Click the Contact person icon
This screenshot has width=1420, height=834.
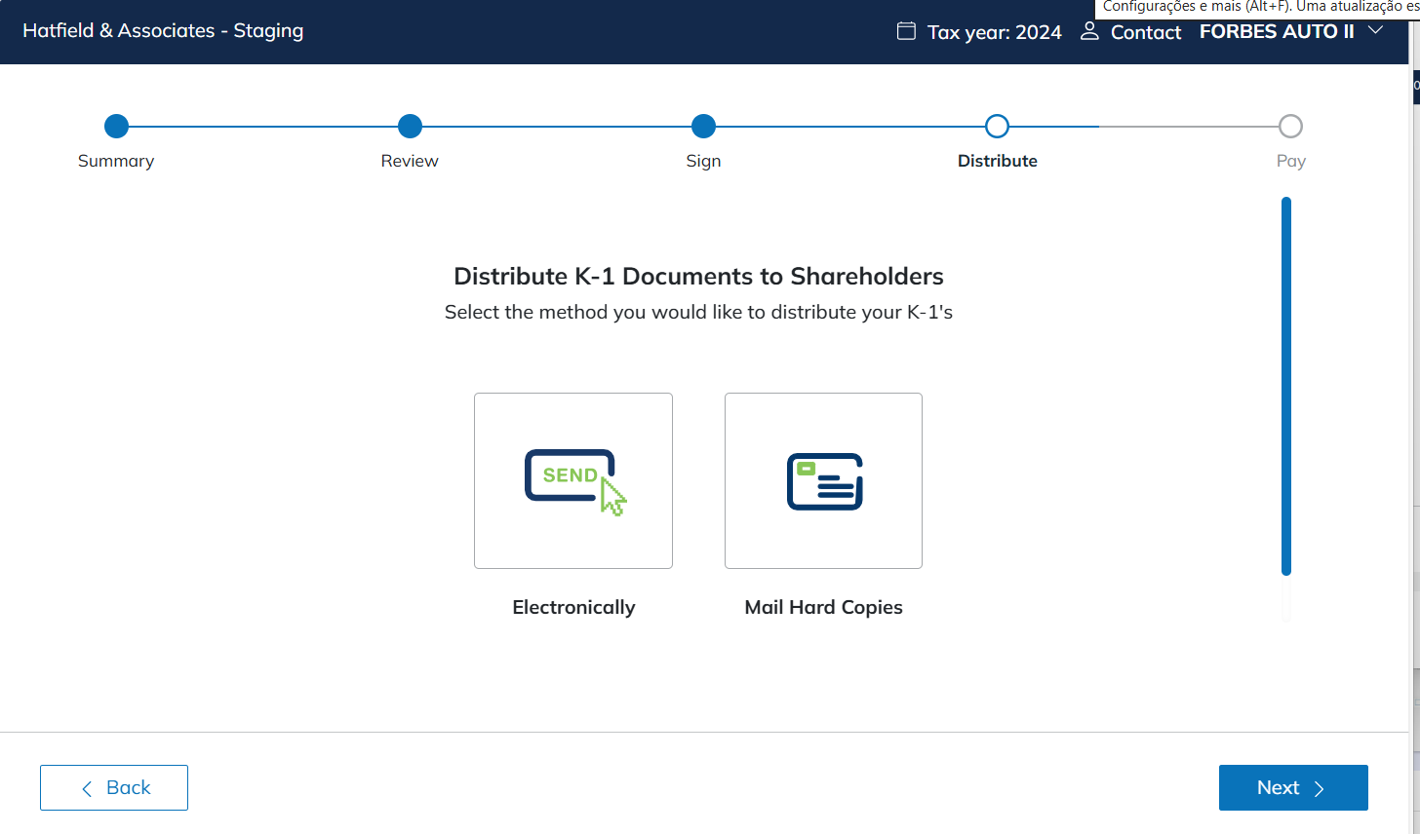tap(1089, 31)
